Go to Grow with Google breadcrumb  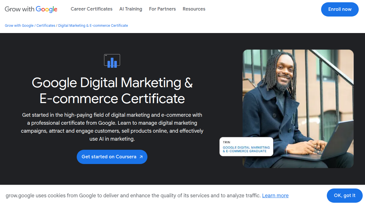(x=19, y=26)
